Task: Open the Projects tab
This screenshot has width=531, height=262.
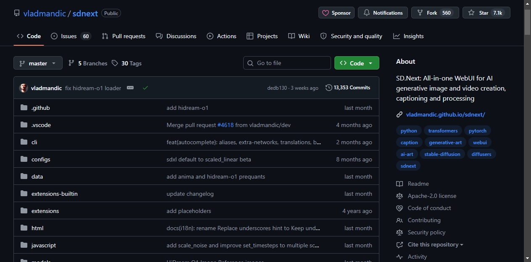Action: tap(262, 36)
